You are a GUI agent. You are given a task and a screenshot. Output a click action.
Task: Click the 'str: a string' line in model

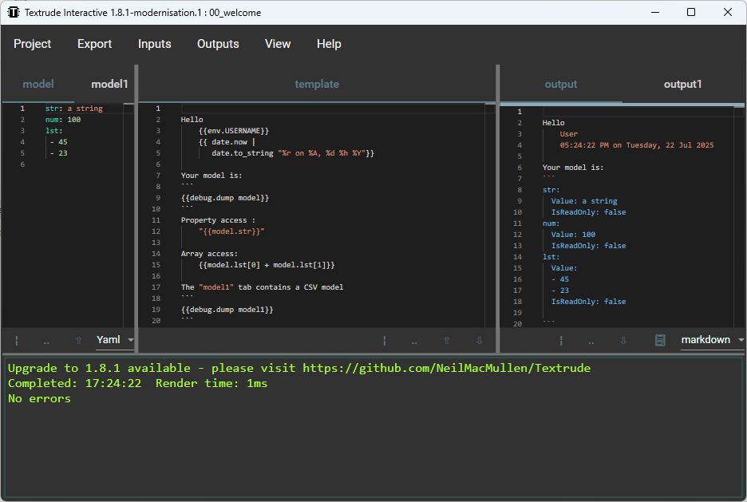[x=74, y=109]
